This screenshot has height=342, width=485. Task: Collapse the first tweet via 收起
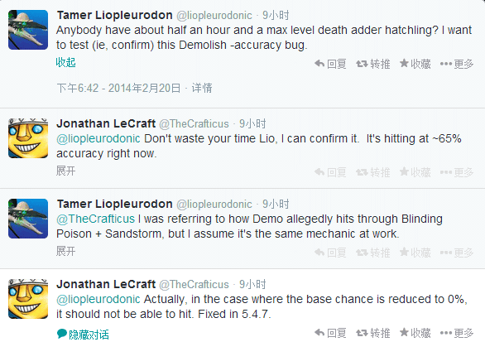coord(66,62)
